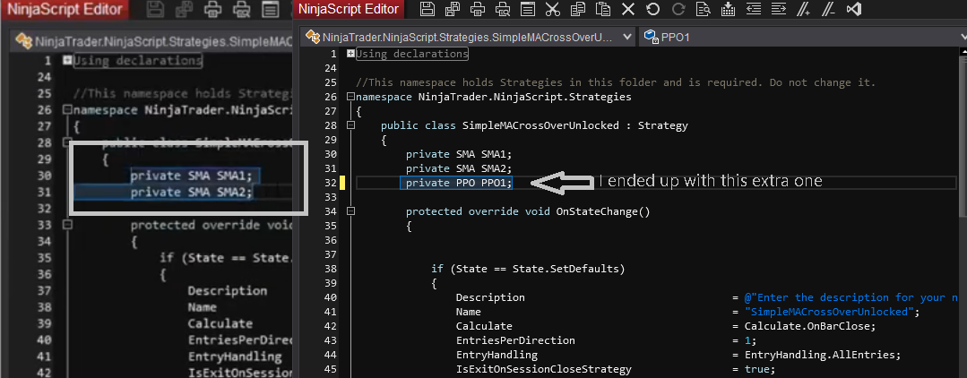Expand Using declarations in left background editor
The height and width of the screenshot is (378, 967).
pyautogui.click(x=66, y=60)
